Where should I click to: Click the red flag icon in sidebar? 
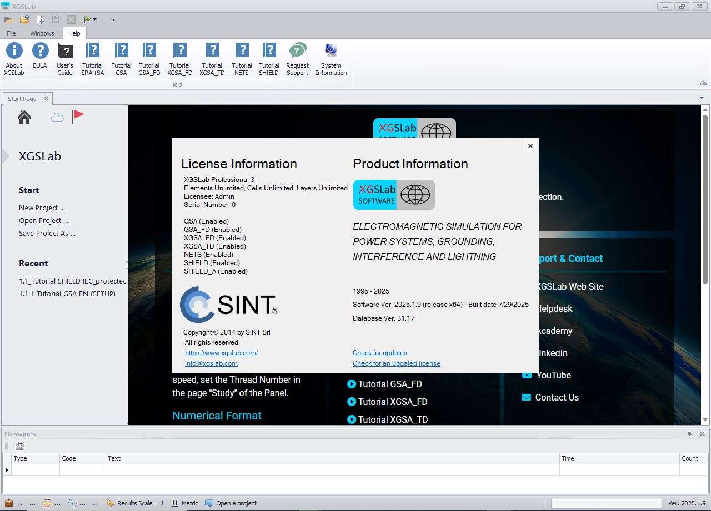(78, 117)
